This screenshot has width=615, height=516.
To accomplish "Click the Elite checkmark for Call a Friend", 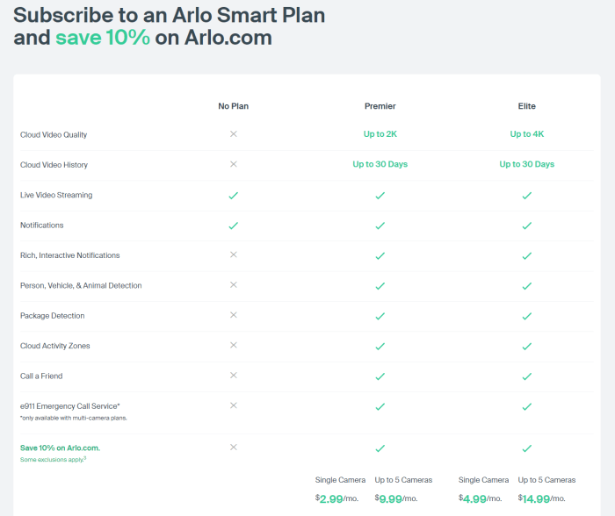I will tap(527, 376).
